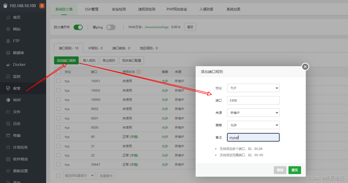Enable the 禁ping toggle
Viewport: 348px width, 183px height.
point(111,27)
